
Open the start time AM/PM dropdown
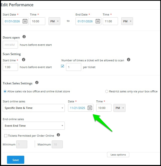pos(54,21)
